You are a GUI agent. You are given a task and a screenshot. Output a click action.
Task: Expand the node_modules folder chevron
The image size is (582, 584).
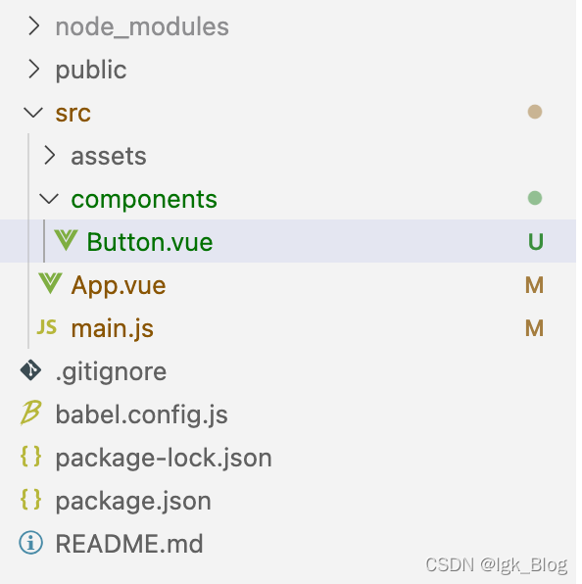point(34,26)
